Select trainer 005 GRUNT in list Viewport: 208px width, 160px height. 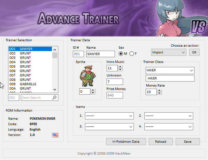point(30,66)
